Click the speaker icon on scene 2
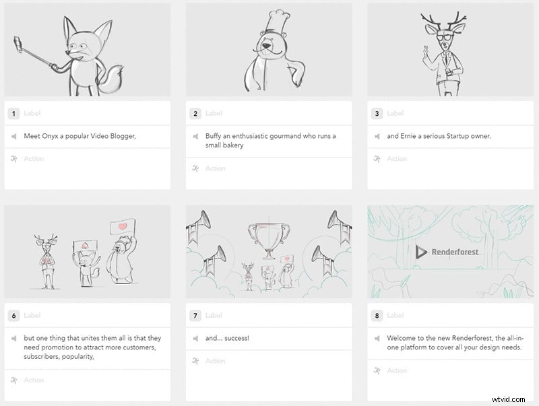 click(195, 136)
